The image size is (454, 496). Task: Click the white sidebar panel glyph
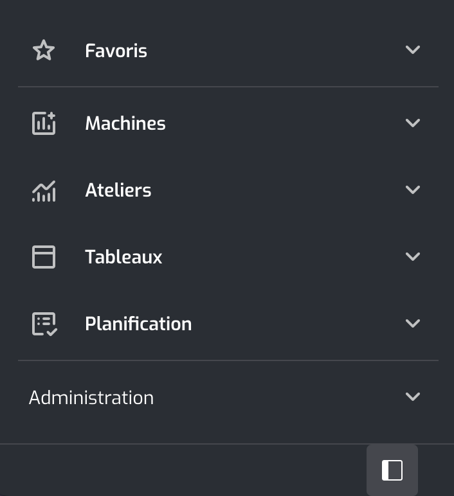click(392, 470)
